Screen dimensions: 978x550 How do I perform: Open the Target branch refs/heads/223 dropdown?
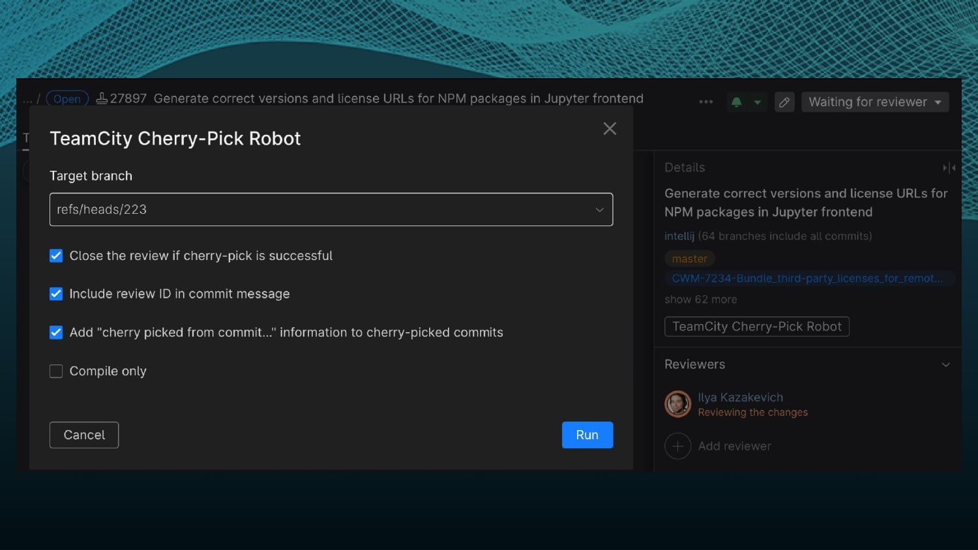click(x=331, y=209)
